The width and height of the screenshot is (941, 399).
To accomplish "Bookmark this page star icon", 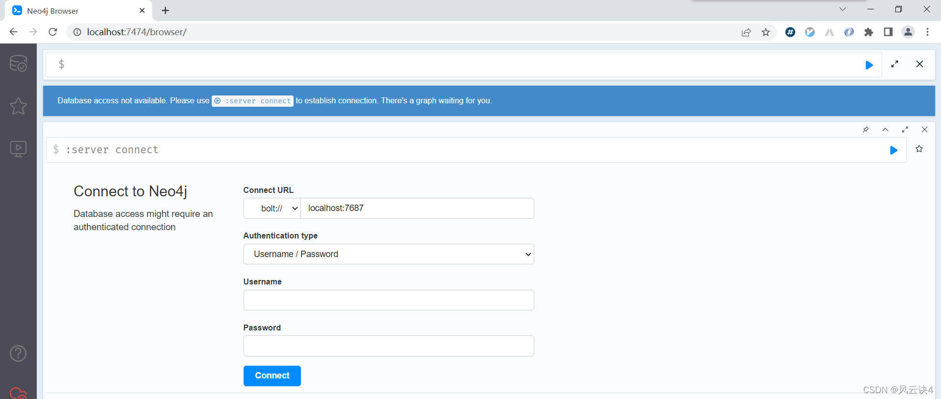I will pyautogui.click(x=766, y=32).
